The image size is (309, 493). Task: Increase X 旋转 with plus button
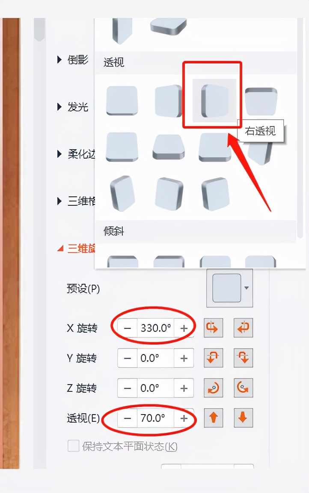click(184, 328)
